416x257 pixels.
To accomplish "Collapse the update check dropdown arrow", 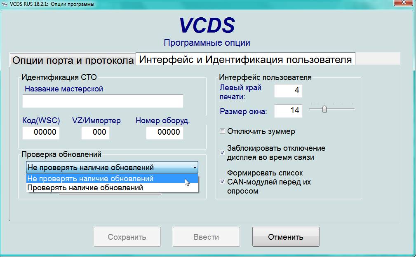I will coord(194,168).
